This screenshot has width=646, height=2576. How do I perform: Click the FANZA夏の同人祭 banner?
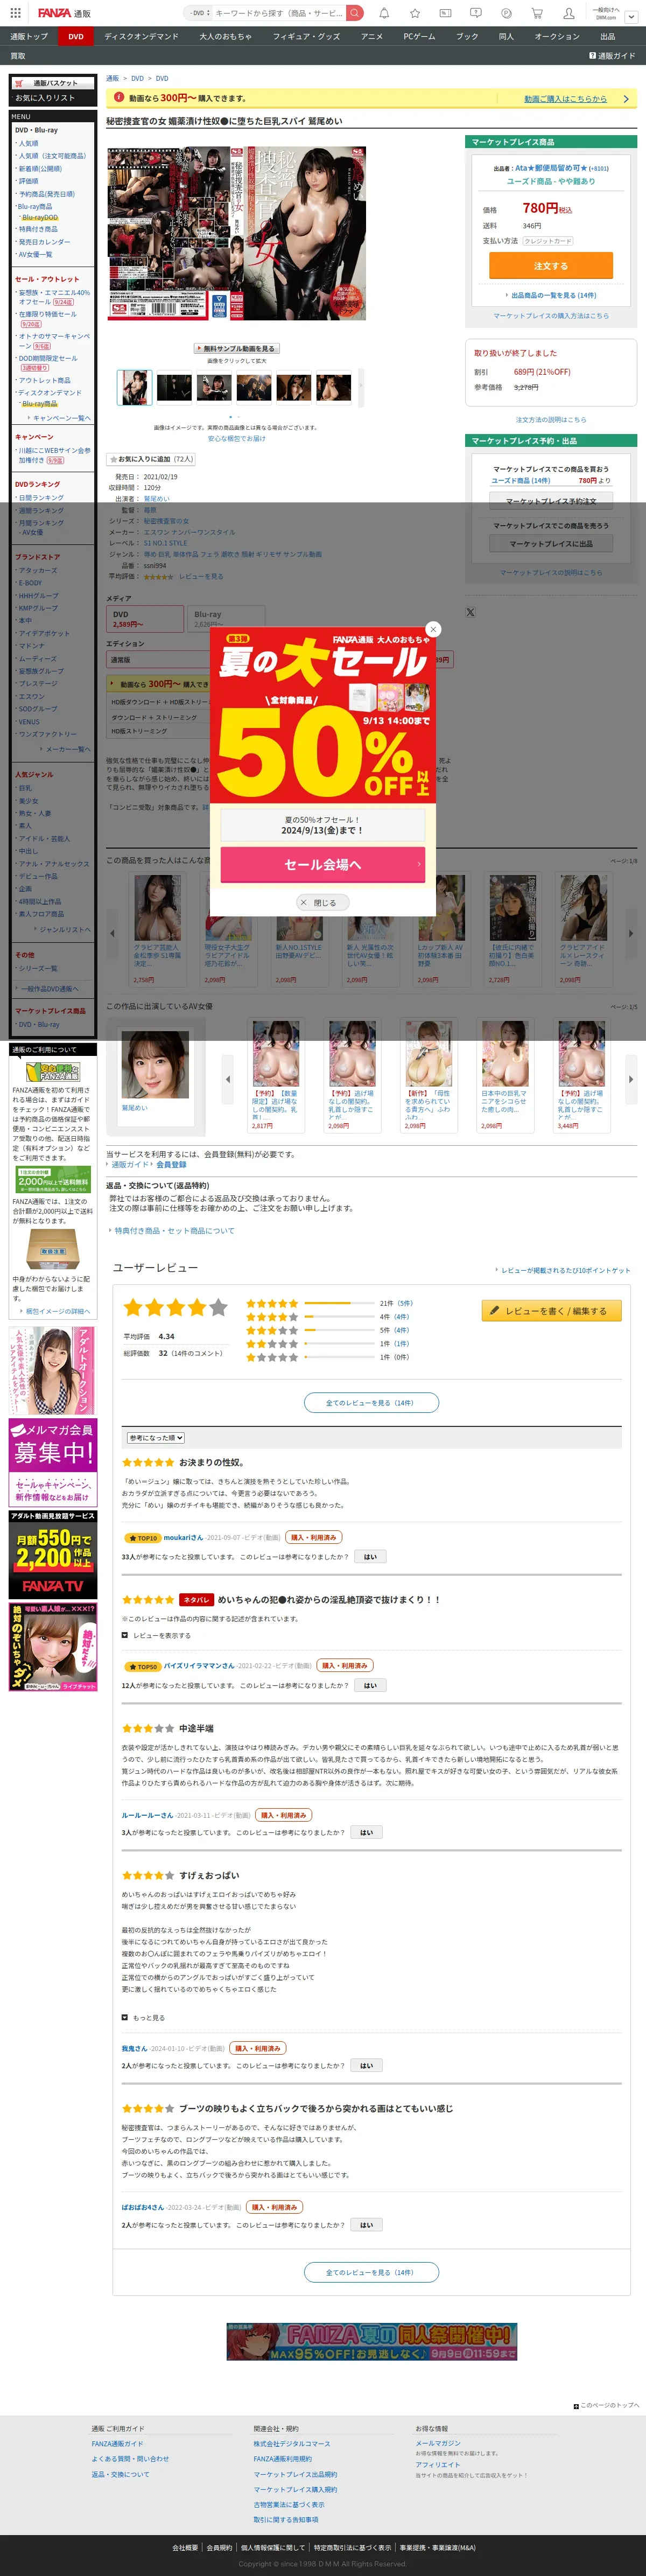pyautogui.click(x=371, y=2341)
